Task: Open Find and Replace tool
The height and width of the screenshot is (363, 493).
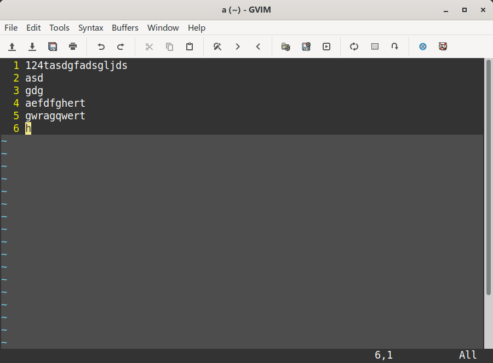Action: click(x=217, y=47)
